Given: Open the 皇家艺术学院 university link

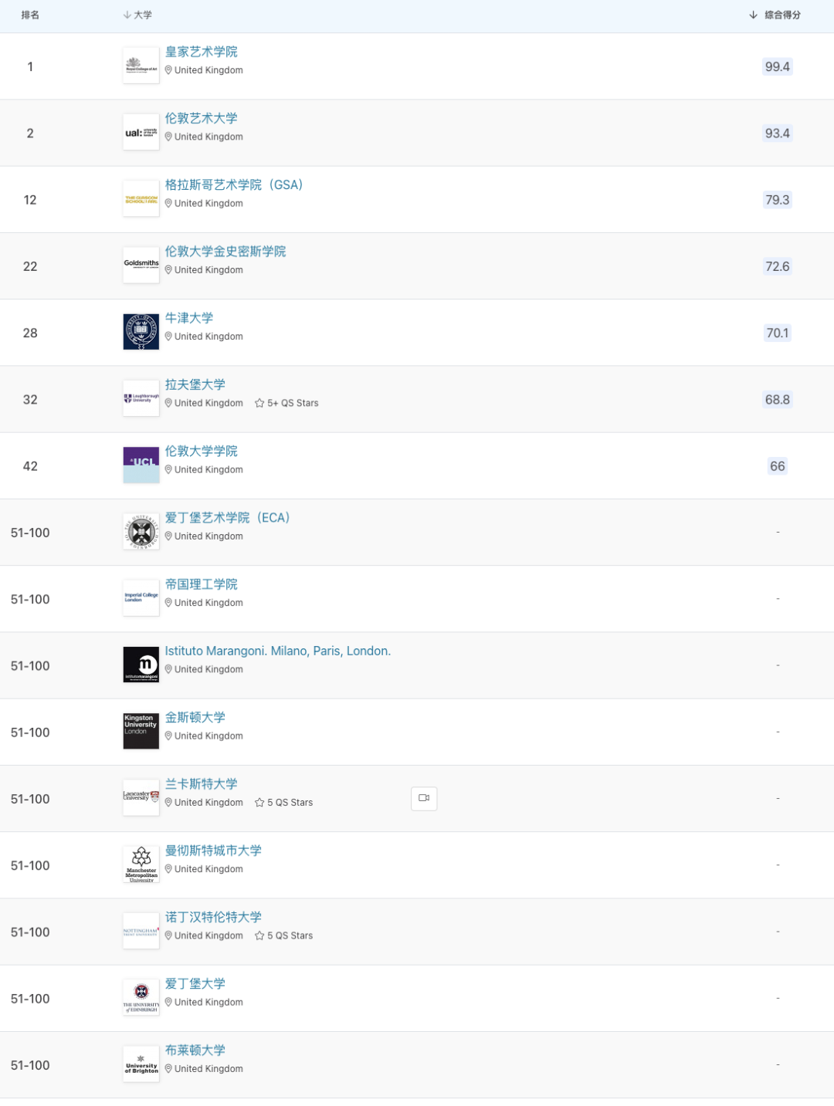Looking at the screenshot, I should pyautogui.click(x=202, y=52).
